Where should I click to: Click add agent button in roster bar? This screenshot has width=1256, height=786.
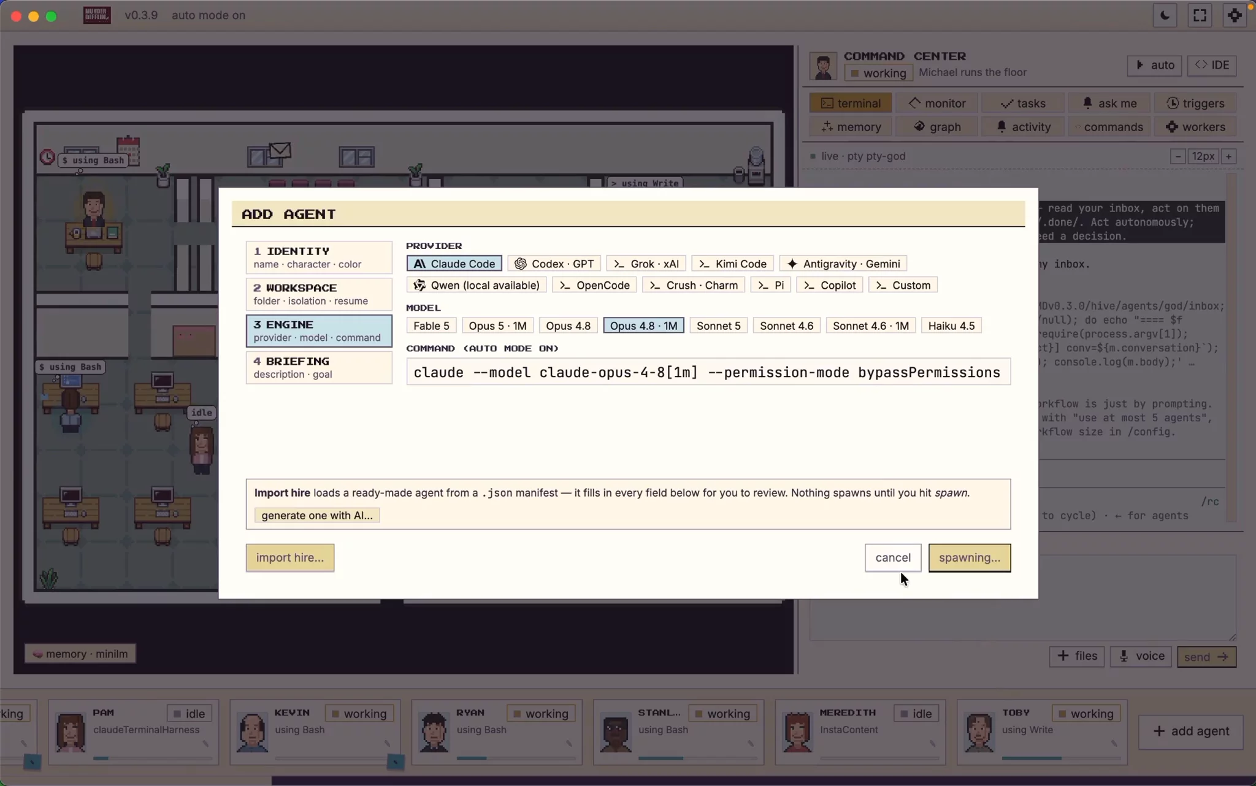(1190, 731)
